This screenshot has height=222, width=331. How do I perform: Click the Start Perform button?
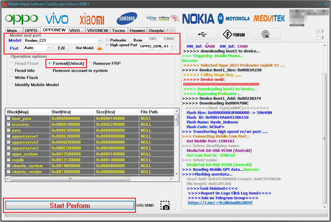70,205
